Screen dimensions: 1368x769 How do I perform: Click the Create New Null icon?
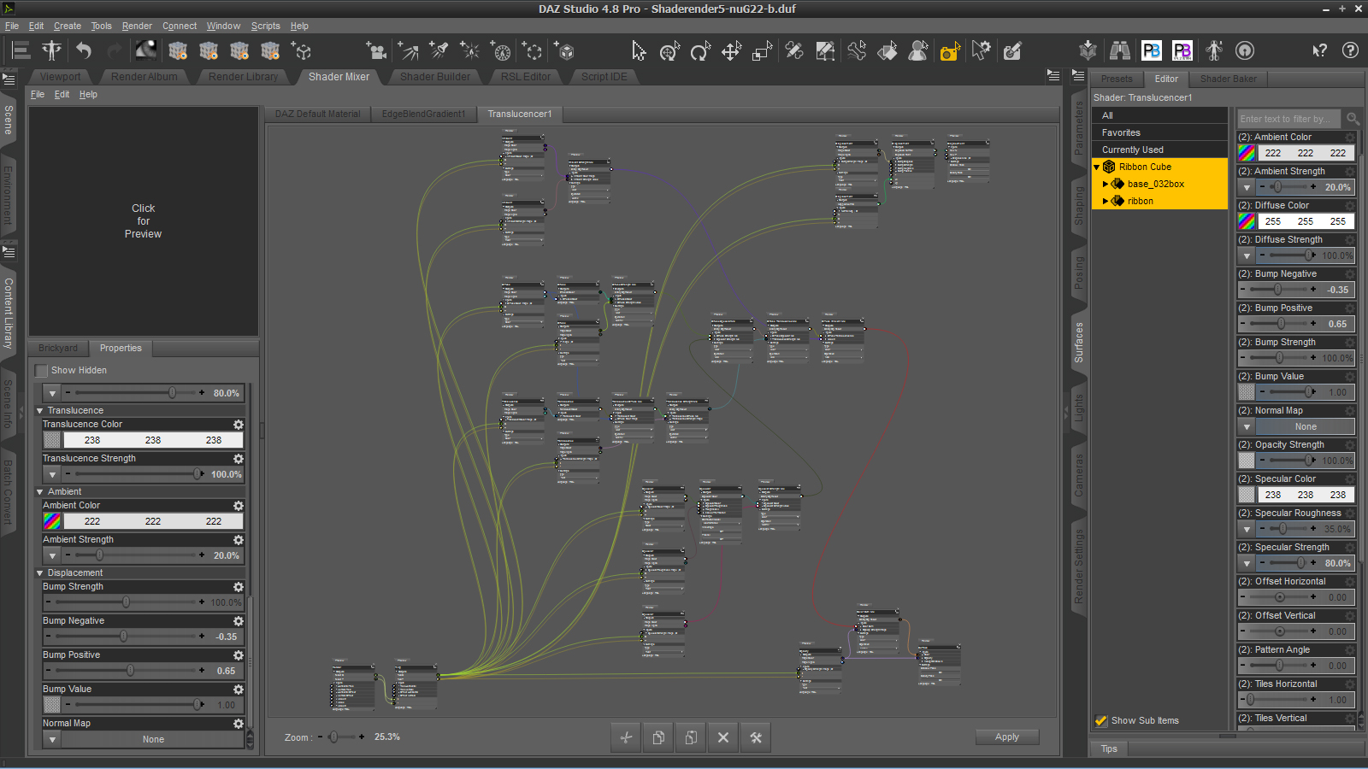point(532,51)
